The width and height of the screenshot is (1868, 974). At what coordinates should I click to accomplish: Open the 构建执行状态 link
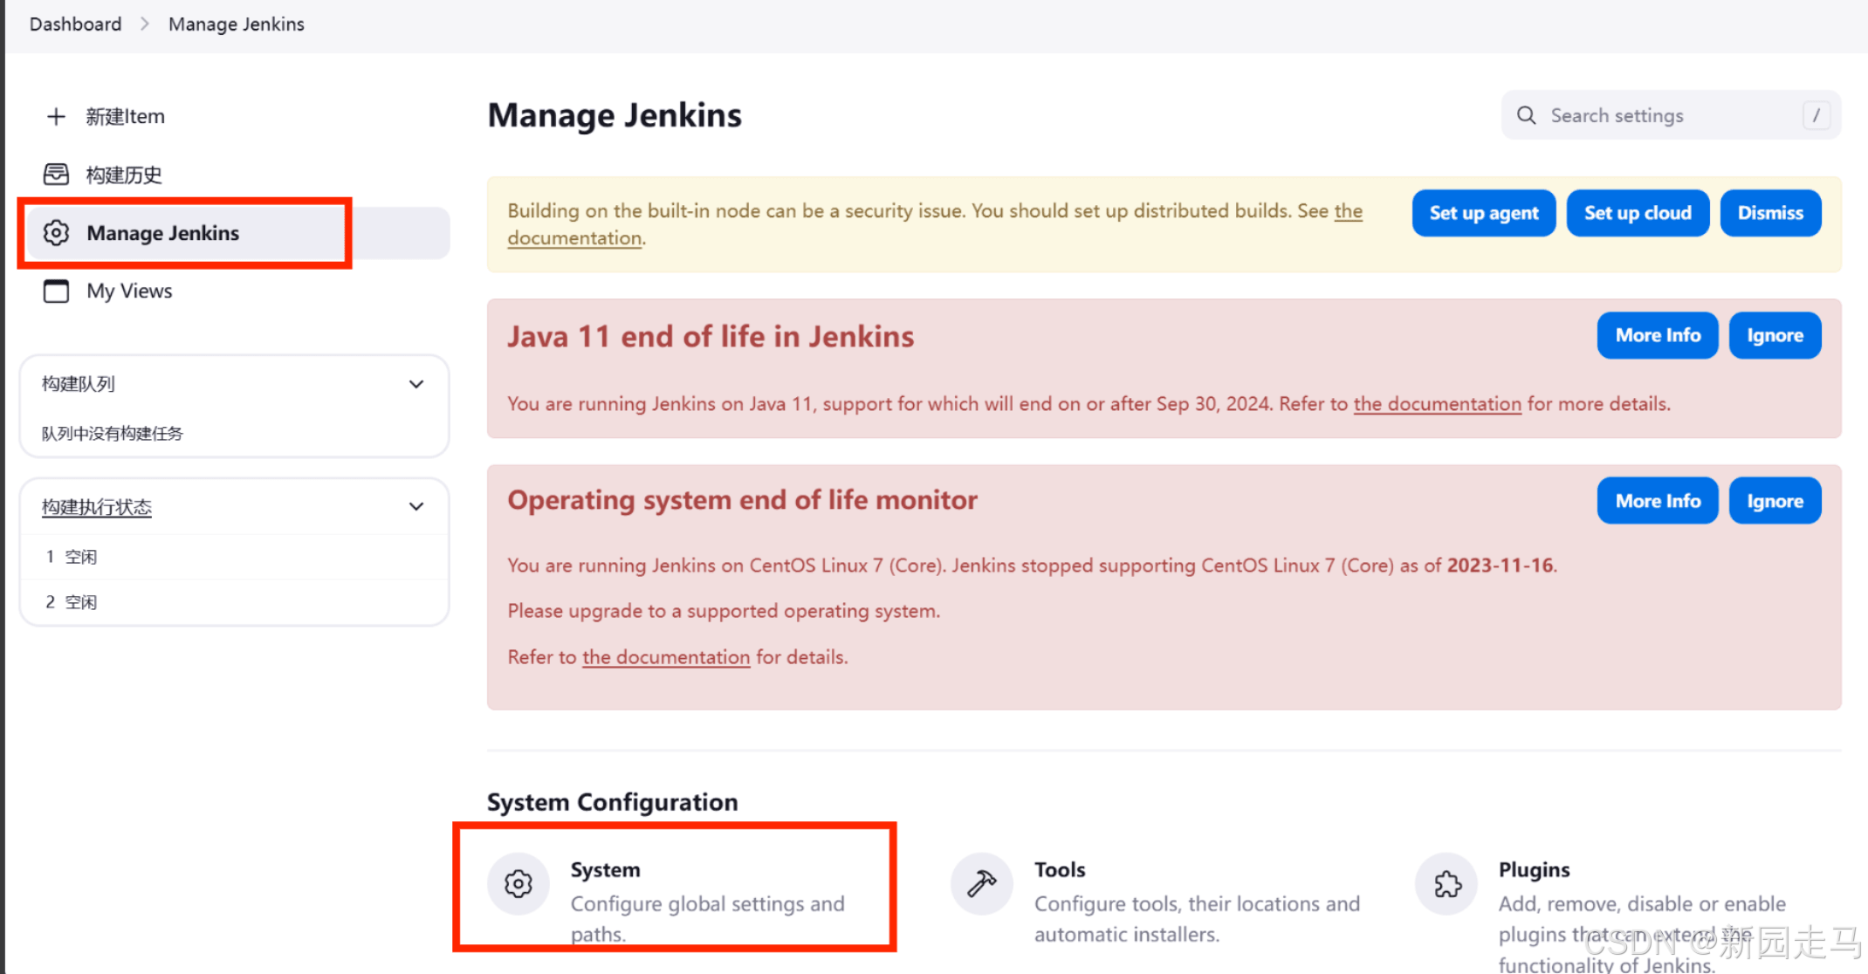pos(97,507)
